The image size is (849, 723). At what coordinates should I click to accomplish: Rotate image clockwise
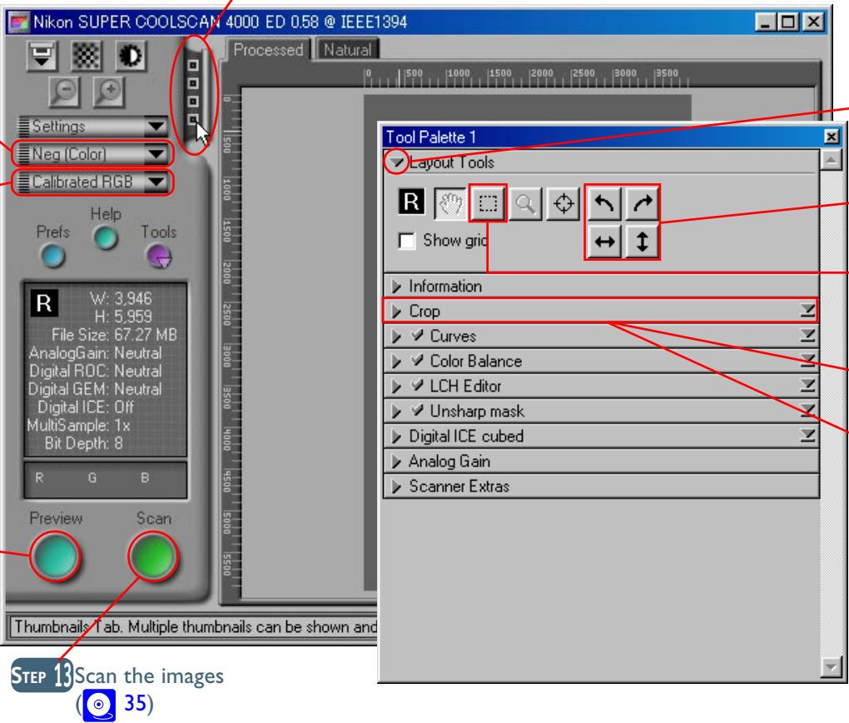pos(643,203)
